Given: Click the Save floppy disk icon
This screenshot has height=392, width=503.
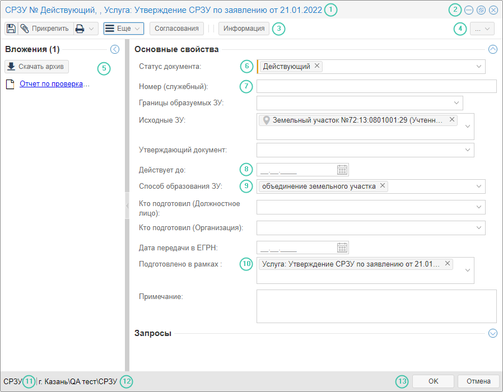Looking at the screenshot, I should pos(11,29).
